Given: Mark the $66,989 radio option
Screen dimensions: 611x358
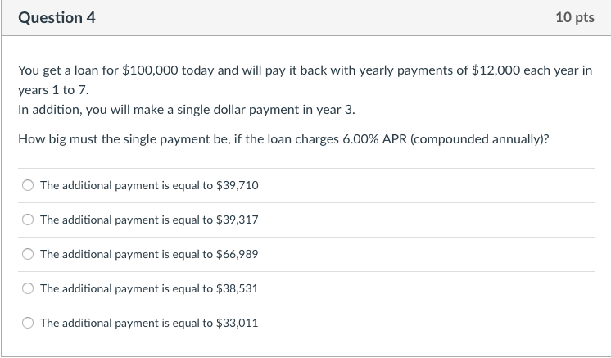Looking at the screenshot, I should tap(28, 254).
